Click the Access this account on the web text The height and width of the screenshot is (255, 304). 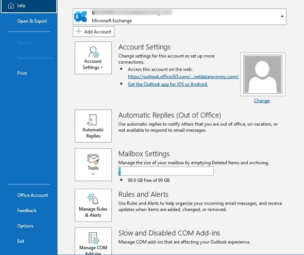click(x=160, y=70)
